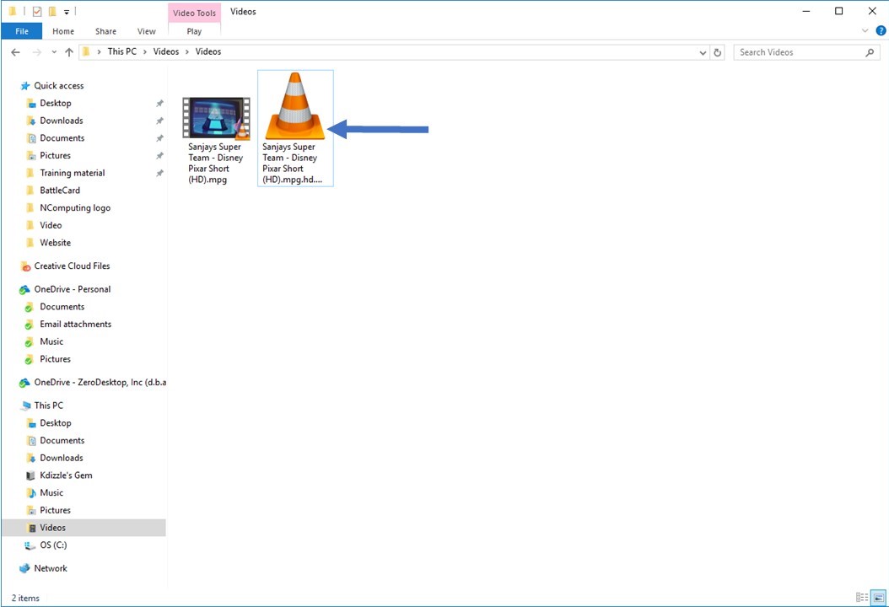889x607 pixels.
Task: Open the Kdizzle's Gem device
Action: point(66,475)
